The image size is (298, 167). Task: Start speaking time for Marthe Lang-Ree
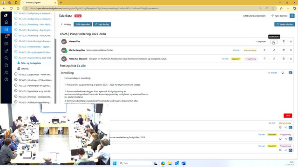click(x=264, y=50)
